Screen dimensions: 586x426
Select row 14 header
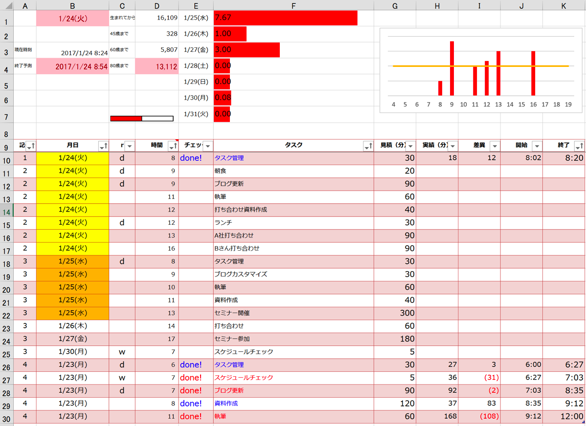[x=7, y=210]
